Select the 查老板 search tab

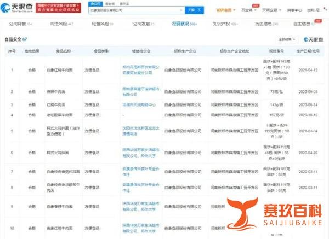tap(110, 4)
